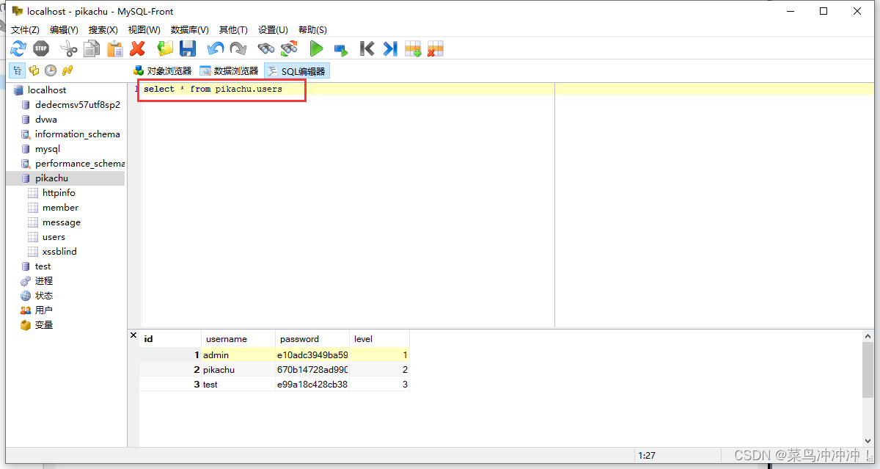Select users table in tree
Screen dimensions: 880x469
click(54, 237)
